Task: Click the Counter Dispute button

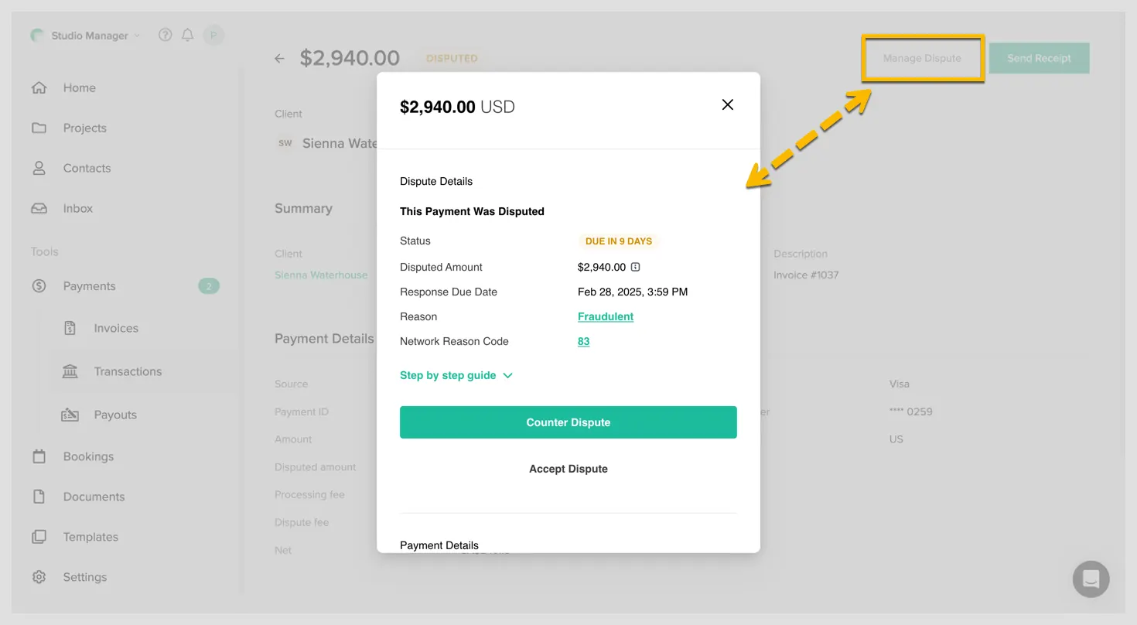Action: pos(568,422)
